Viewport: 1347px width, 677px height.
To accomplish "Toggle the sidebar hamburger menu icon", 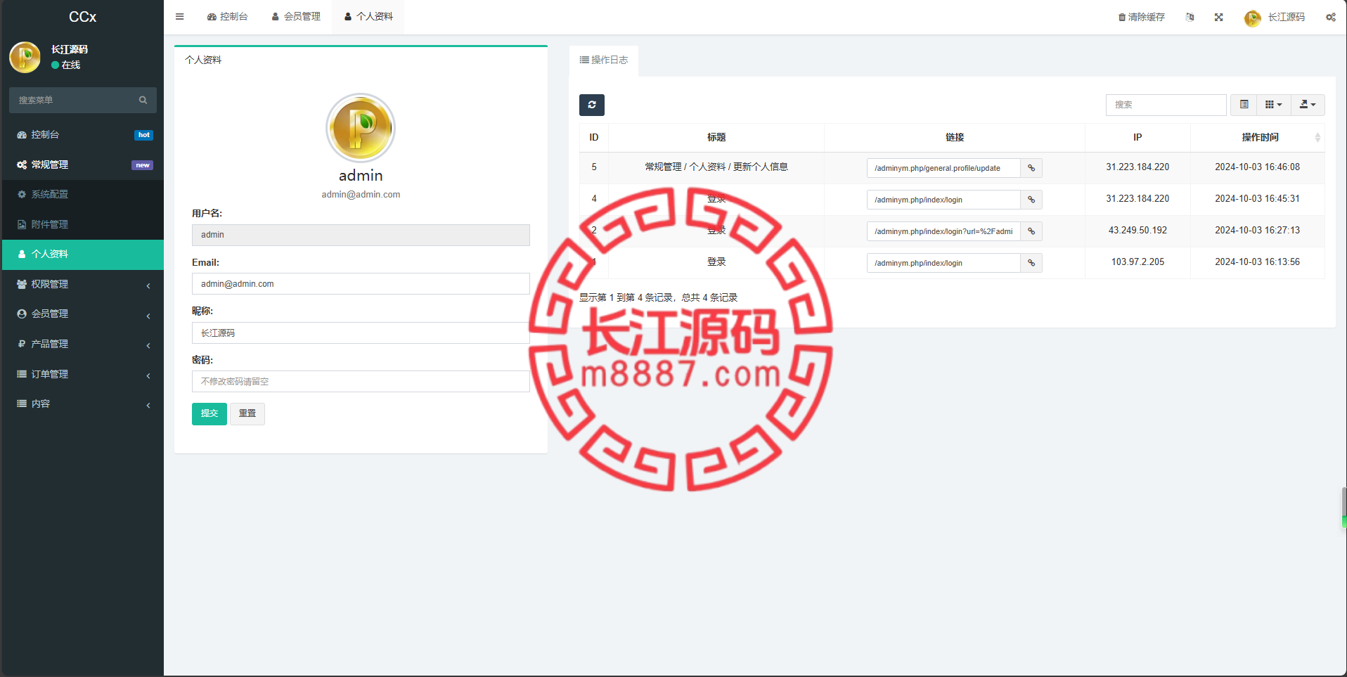I will [x=179, y=16].
